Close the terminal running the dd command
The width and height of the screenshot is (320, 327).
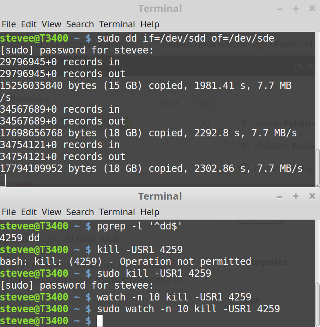coord(312,9)
